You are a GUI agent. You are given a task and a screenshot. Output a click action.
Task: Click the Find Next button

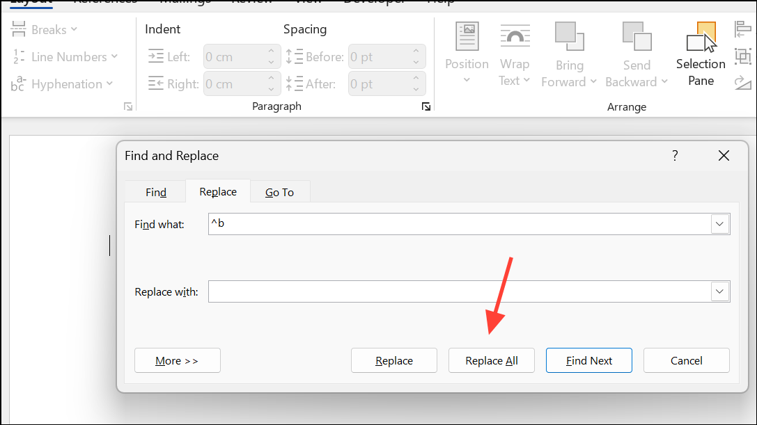pos(588,360)
